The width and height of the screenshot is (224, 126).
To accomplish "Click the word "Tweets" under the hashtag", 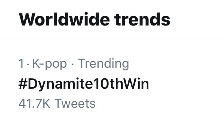I will click(x=75, y=103).
